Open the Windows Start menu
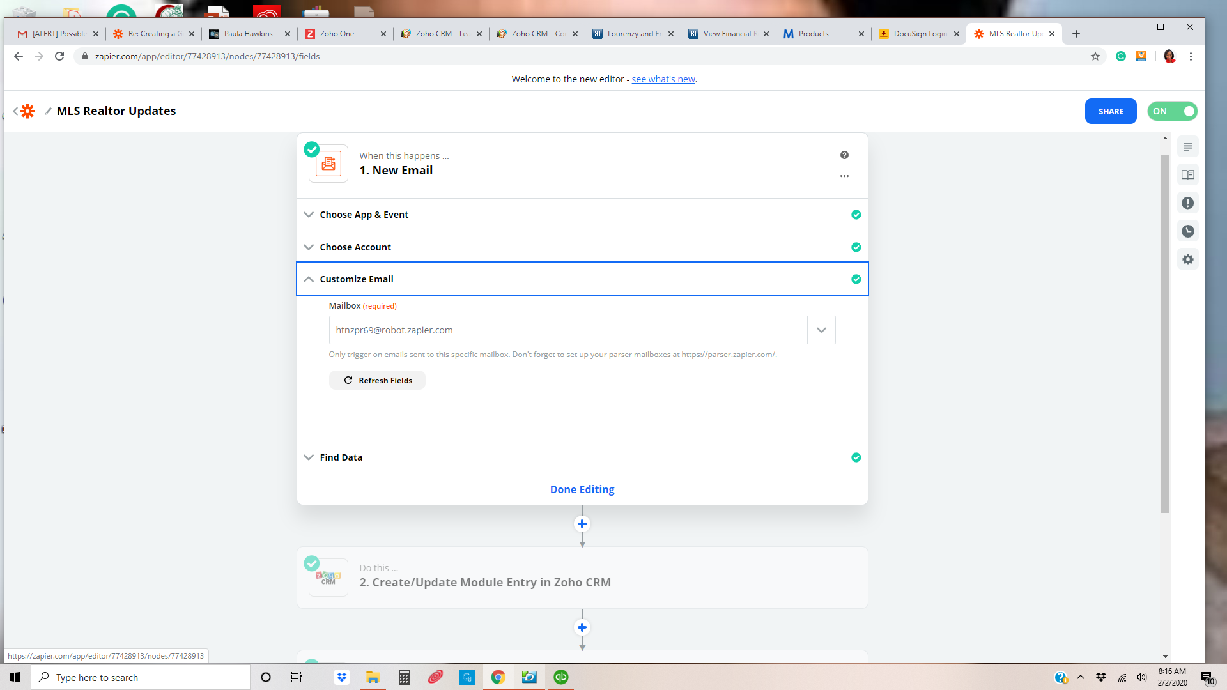This screenshot has width=1227, height=690. click(x=15, y=677)
